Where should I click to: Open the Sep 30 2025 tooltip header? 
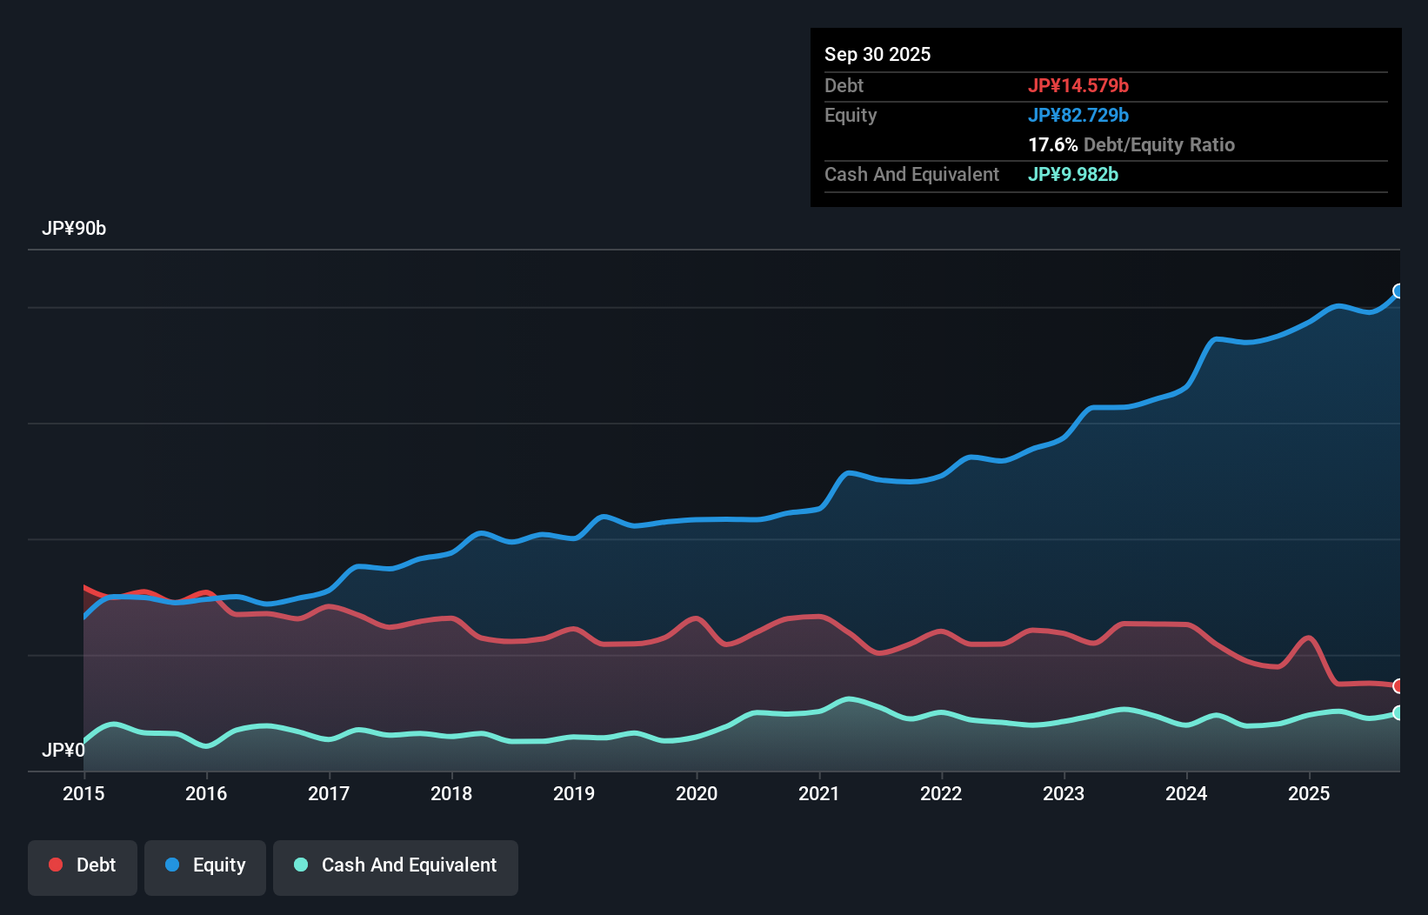tap(877, 54)
